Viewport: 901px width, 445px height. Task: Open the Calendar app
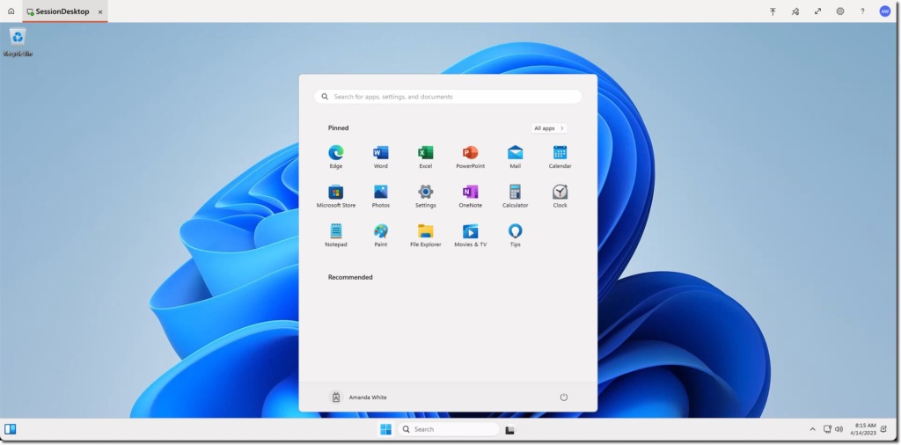560,157
